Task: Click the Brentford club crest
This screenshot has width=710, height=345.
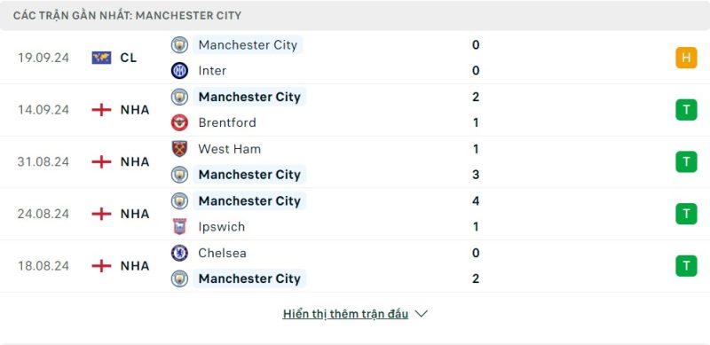Action: (180, 122)
